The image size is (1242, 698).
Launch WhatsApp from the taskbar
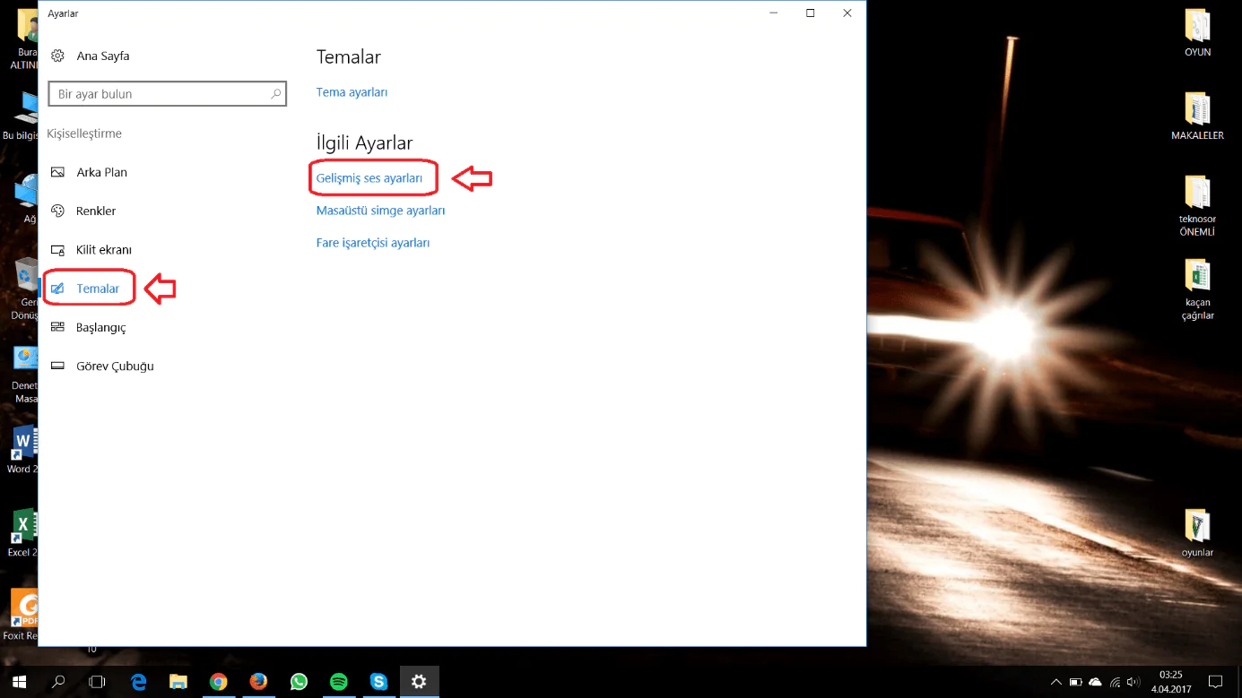(x=299, y=682)
